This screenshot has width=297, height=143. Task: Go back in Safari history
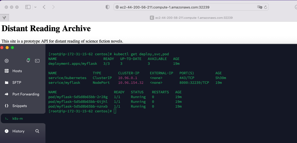pos(44,7)
